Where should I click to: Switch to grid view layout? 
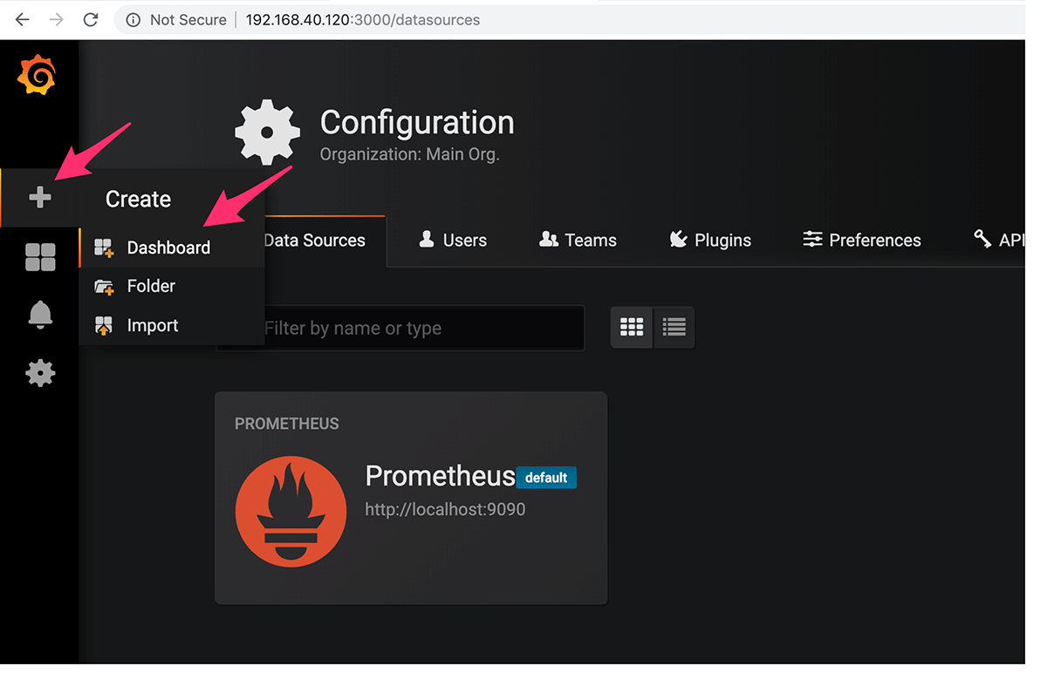[632, 327]
